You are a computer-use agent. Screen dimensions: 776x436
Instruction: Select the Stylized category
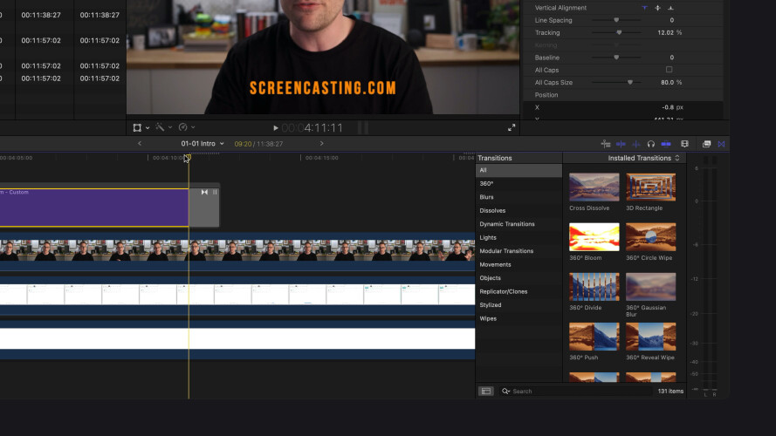[518, 305]
